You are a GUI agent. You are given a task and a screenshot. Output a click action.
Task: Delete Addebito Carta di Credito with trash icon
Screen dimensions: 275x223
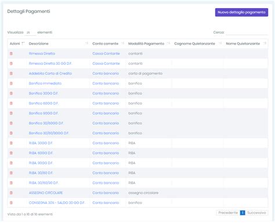click(11, 74)
